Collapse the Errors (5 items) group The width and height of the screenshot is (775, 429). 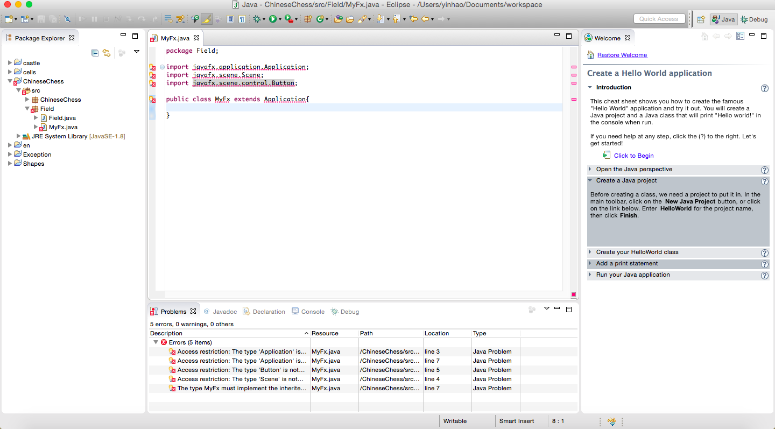coord(156,342)
